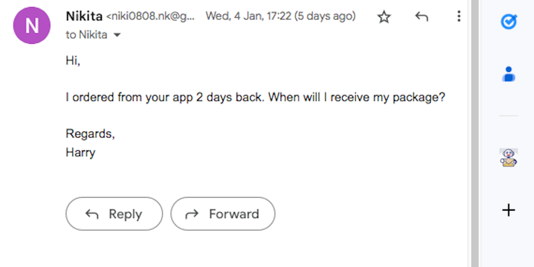
Task: Click the purple N profile avatar
Action: pyautogui.click(x=32, y=26)
